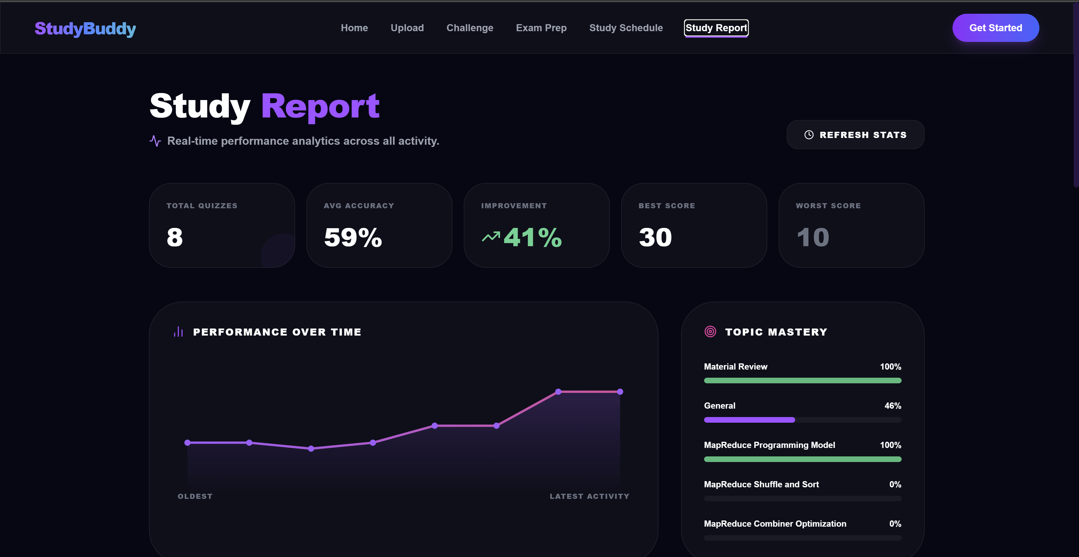This screenshot has width=1079, height=557.
Task: Open the Challenge nav link
Action: coord(470,28)
